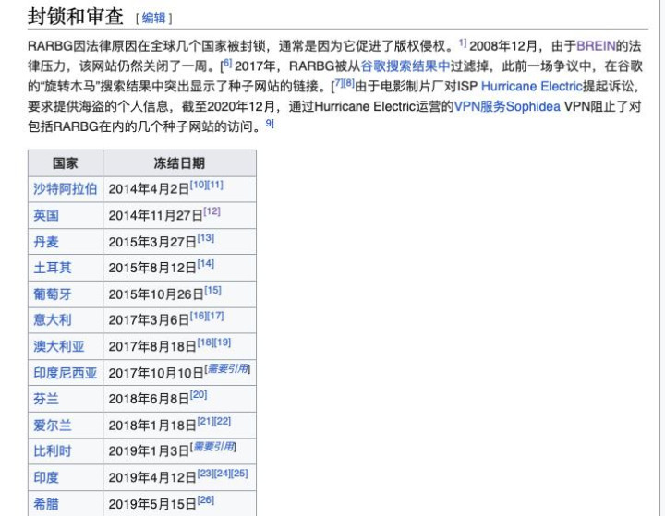Click citation [24] in 印度 row

[223, 474]
